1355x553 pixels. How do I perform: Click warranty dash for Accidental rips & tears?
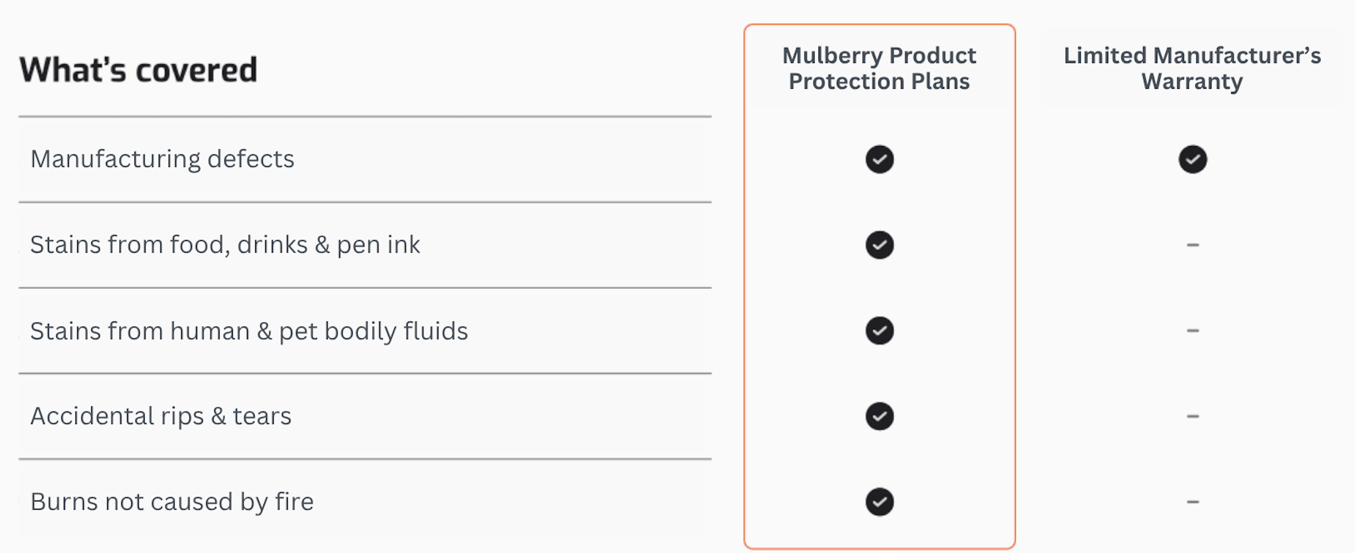click(1192, 416)
